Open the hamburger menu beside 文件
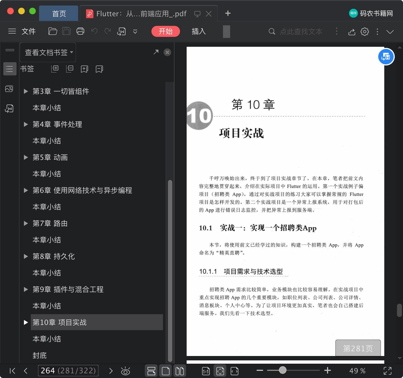Viewport: 403px width, 378px height. click(12, 31)
